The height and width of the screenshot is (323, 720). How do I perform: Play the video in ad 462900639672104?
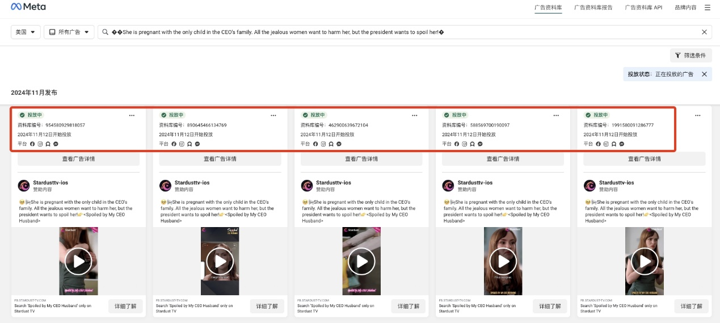(x=361, y=261)
